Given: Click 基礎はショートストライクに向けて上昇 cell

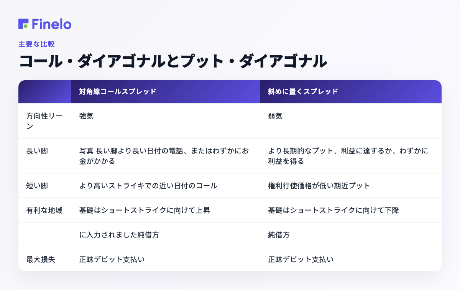Looking at the screenshot, I should (x=144, y=210).
